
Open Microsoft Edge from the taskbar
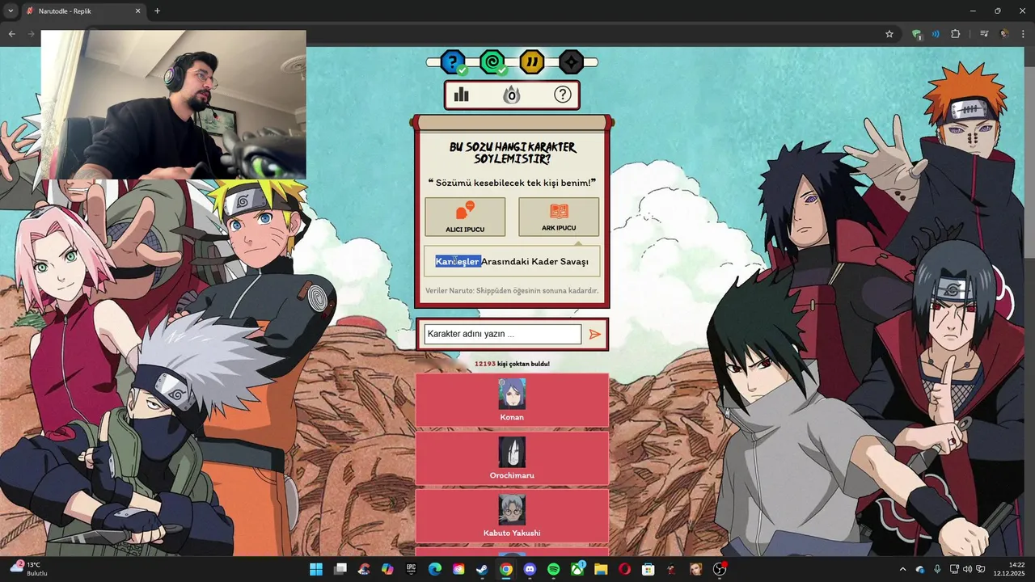point(435,569)
